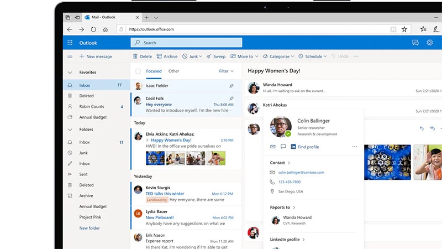Open the browser favorites hub icon
Viewport: 442px width, 249px height.
[x=423, y=29]
